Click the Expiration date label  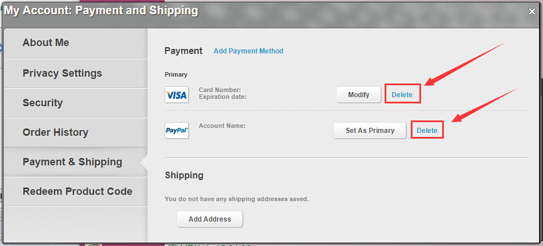point(223,97)
